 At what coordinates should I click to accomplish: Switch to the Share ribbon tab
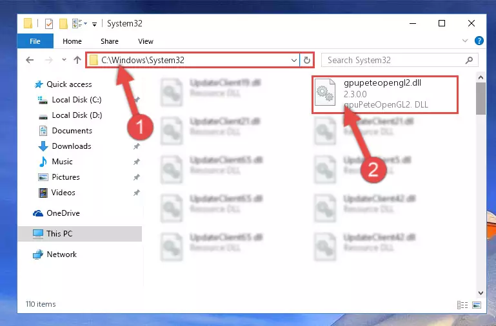pos(110,41)
